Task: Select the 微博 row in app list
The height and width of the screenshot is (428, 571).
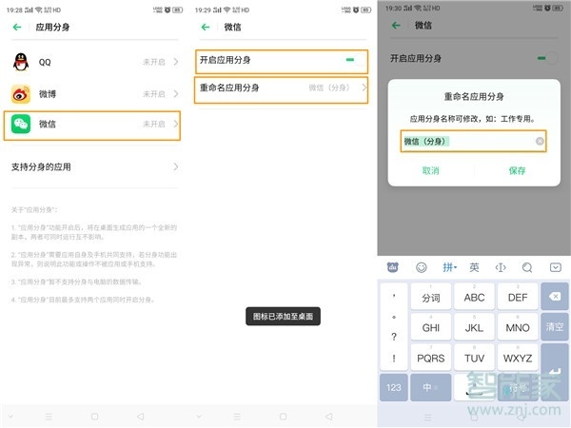Action: [93, 94]
